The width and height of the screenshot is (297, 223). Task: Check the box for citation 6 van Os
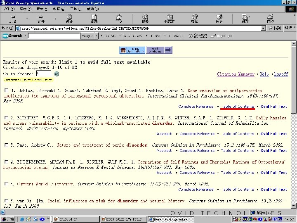click(7, 201)
